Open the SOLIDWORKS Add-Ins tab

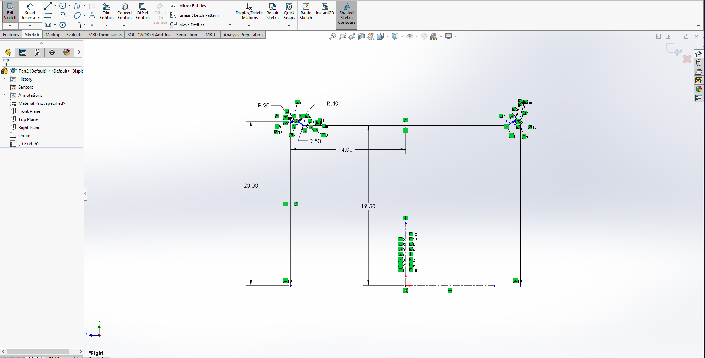149,35
